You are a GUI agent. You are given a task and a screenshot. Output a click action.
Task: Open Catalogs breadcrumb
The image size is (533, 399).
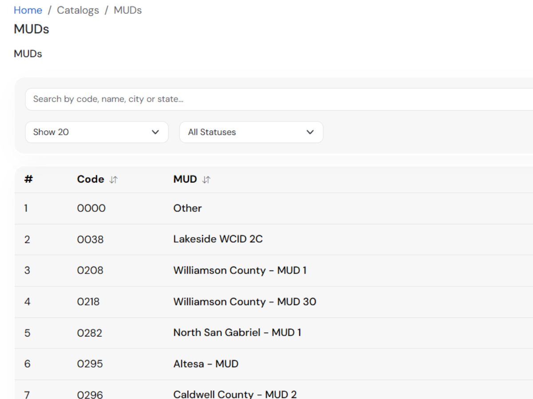[x=78, y=10]
